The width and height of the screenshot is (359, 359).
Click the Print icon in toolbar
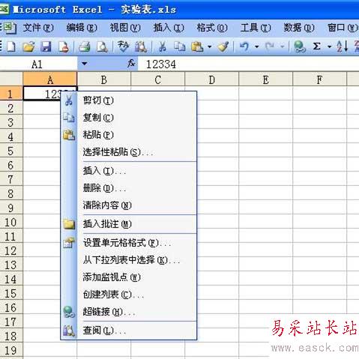(85, 46)
